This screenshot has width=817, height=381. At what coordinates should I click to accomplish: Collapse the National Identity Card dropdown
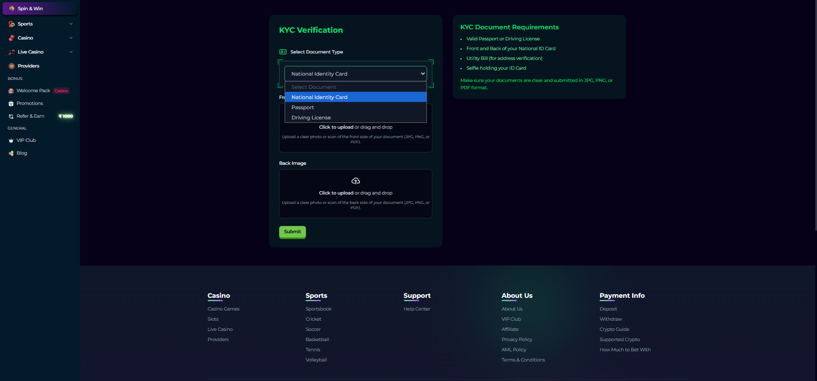[x=356, y=74]
